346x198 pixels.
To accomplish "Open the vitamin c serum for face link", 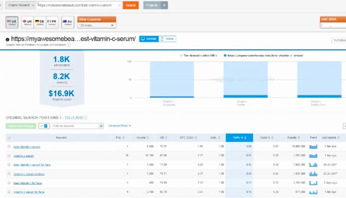I will [29, 192].
